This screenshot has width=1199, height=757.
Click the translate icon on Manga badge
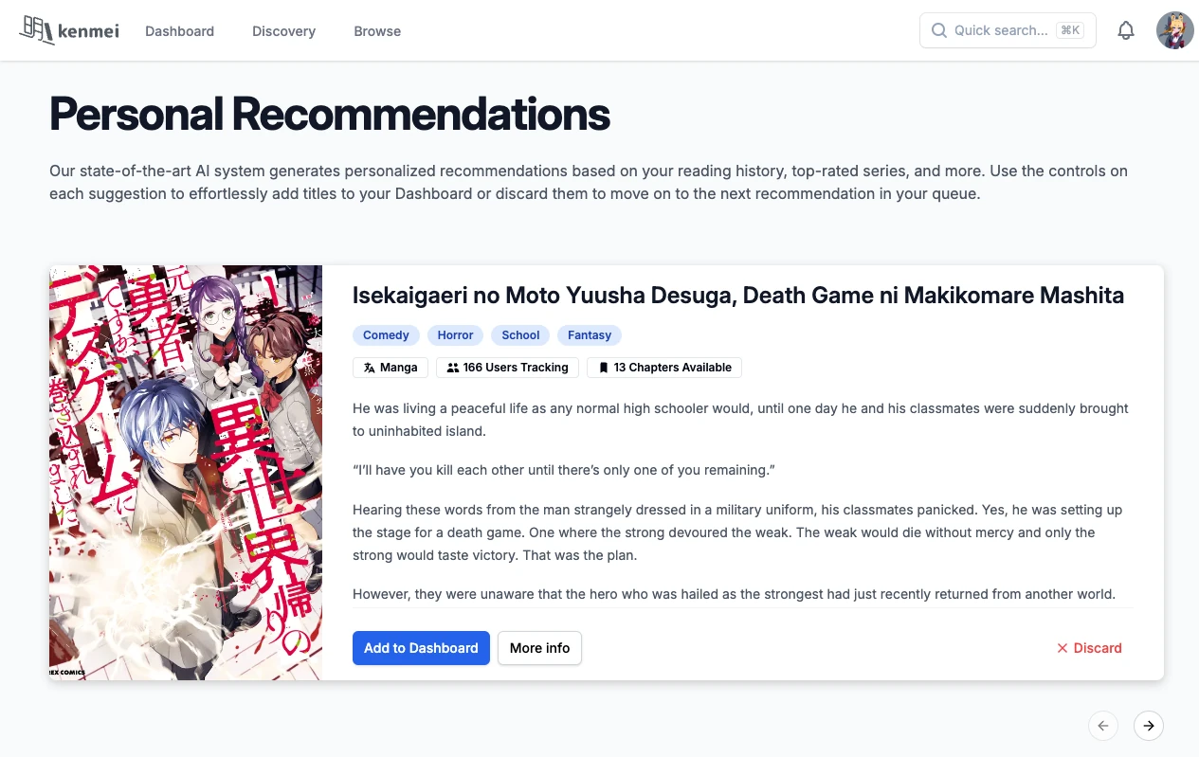[370, 368]
